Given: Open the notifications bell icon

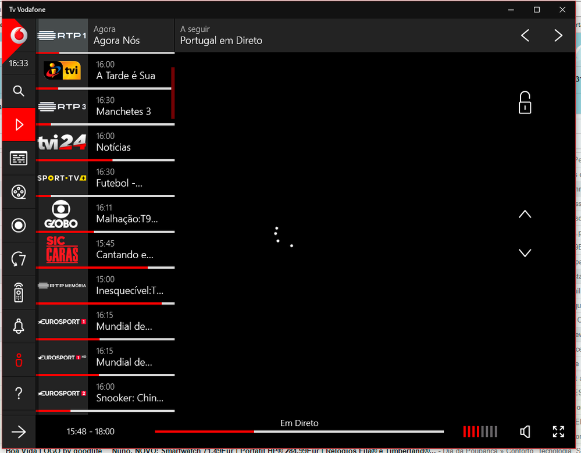Looking at the screenshot, I should coord(18,326).
